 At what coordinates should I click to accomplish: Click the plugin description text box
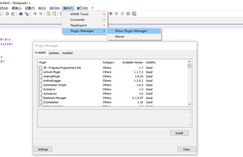pyautogui.click(x=113, y=118)
